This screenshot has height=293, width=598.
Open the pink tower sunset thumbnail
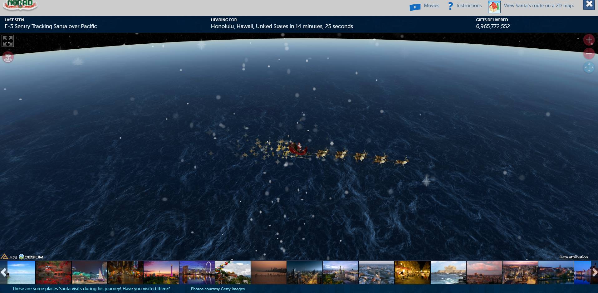tap(161, 272)
